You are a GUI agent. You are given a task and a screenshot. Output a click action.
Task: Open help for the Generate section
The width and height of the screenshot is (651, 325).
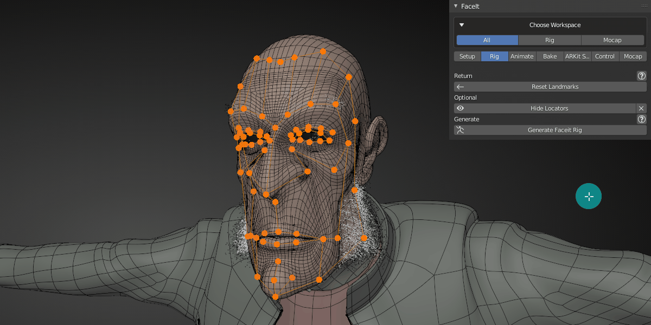tap(641, 119)
